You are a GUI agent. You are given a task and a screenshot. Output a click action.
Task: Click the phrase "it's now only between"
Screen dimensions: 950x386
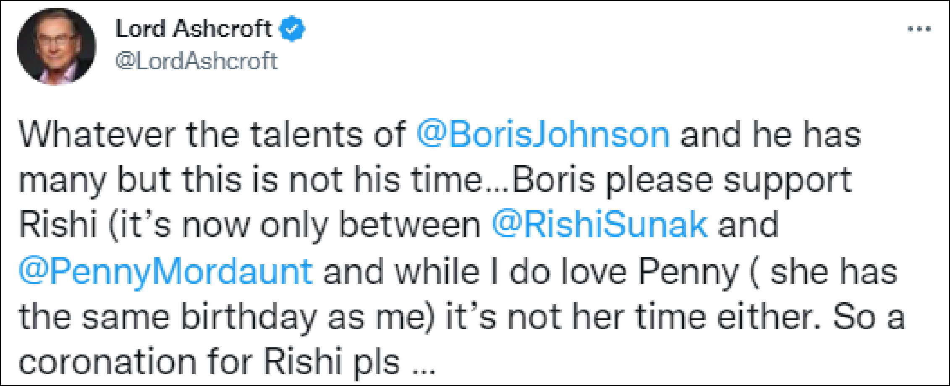[x=294, y=225]
